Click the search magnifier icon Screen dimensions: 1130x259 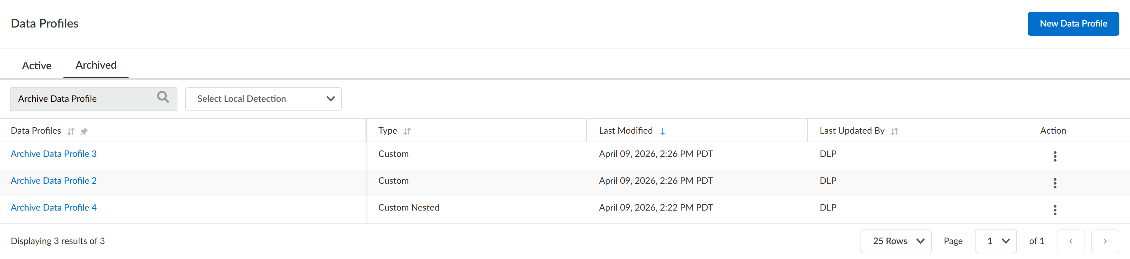click(x=163, y=97)
